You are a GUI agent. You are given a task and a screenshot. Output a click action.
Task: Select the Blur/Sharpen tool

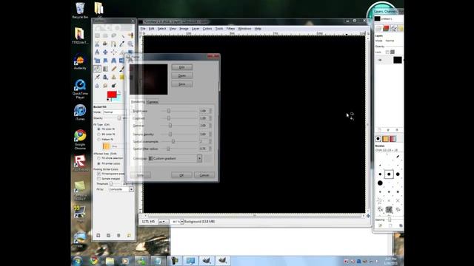click(97, 86)
